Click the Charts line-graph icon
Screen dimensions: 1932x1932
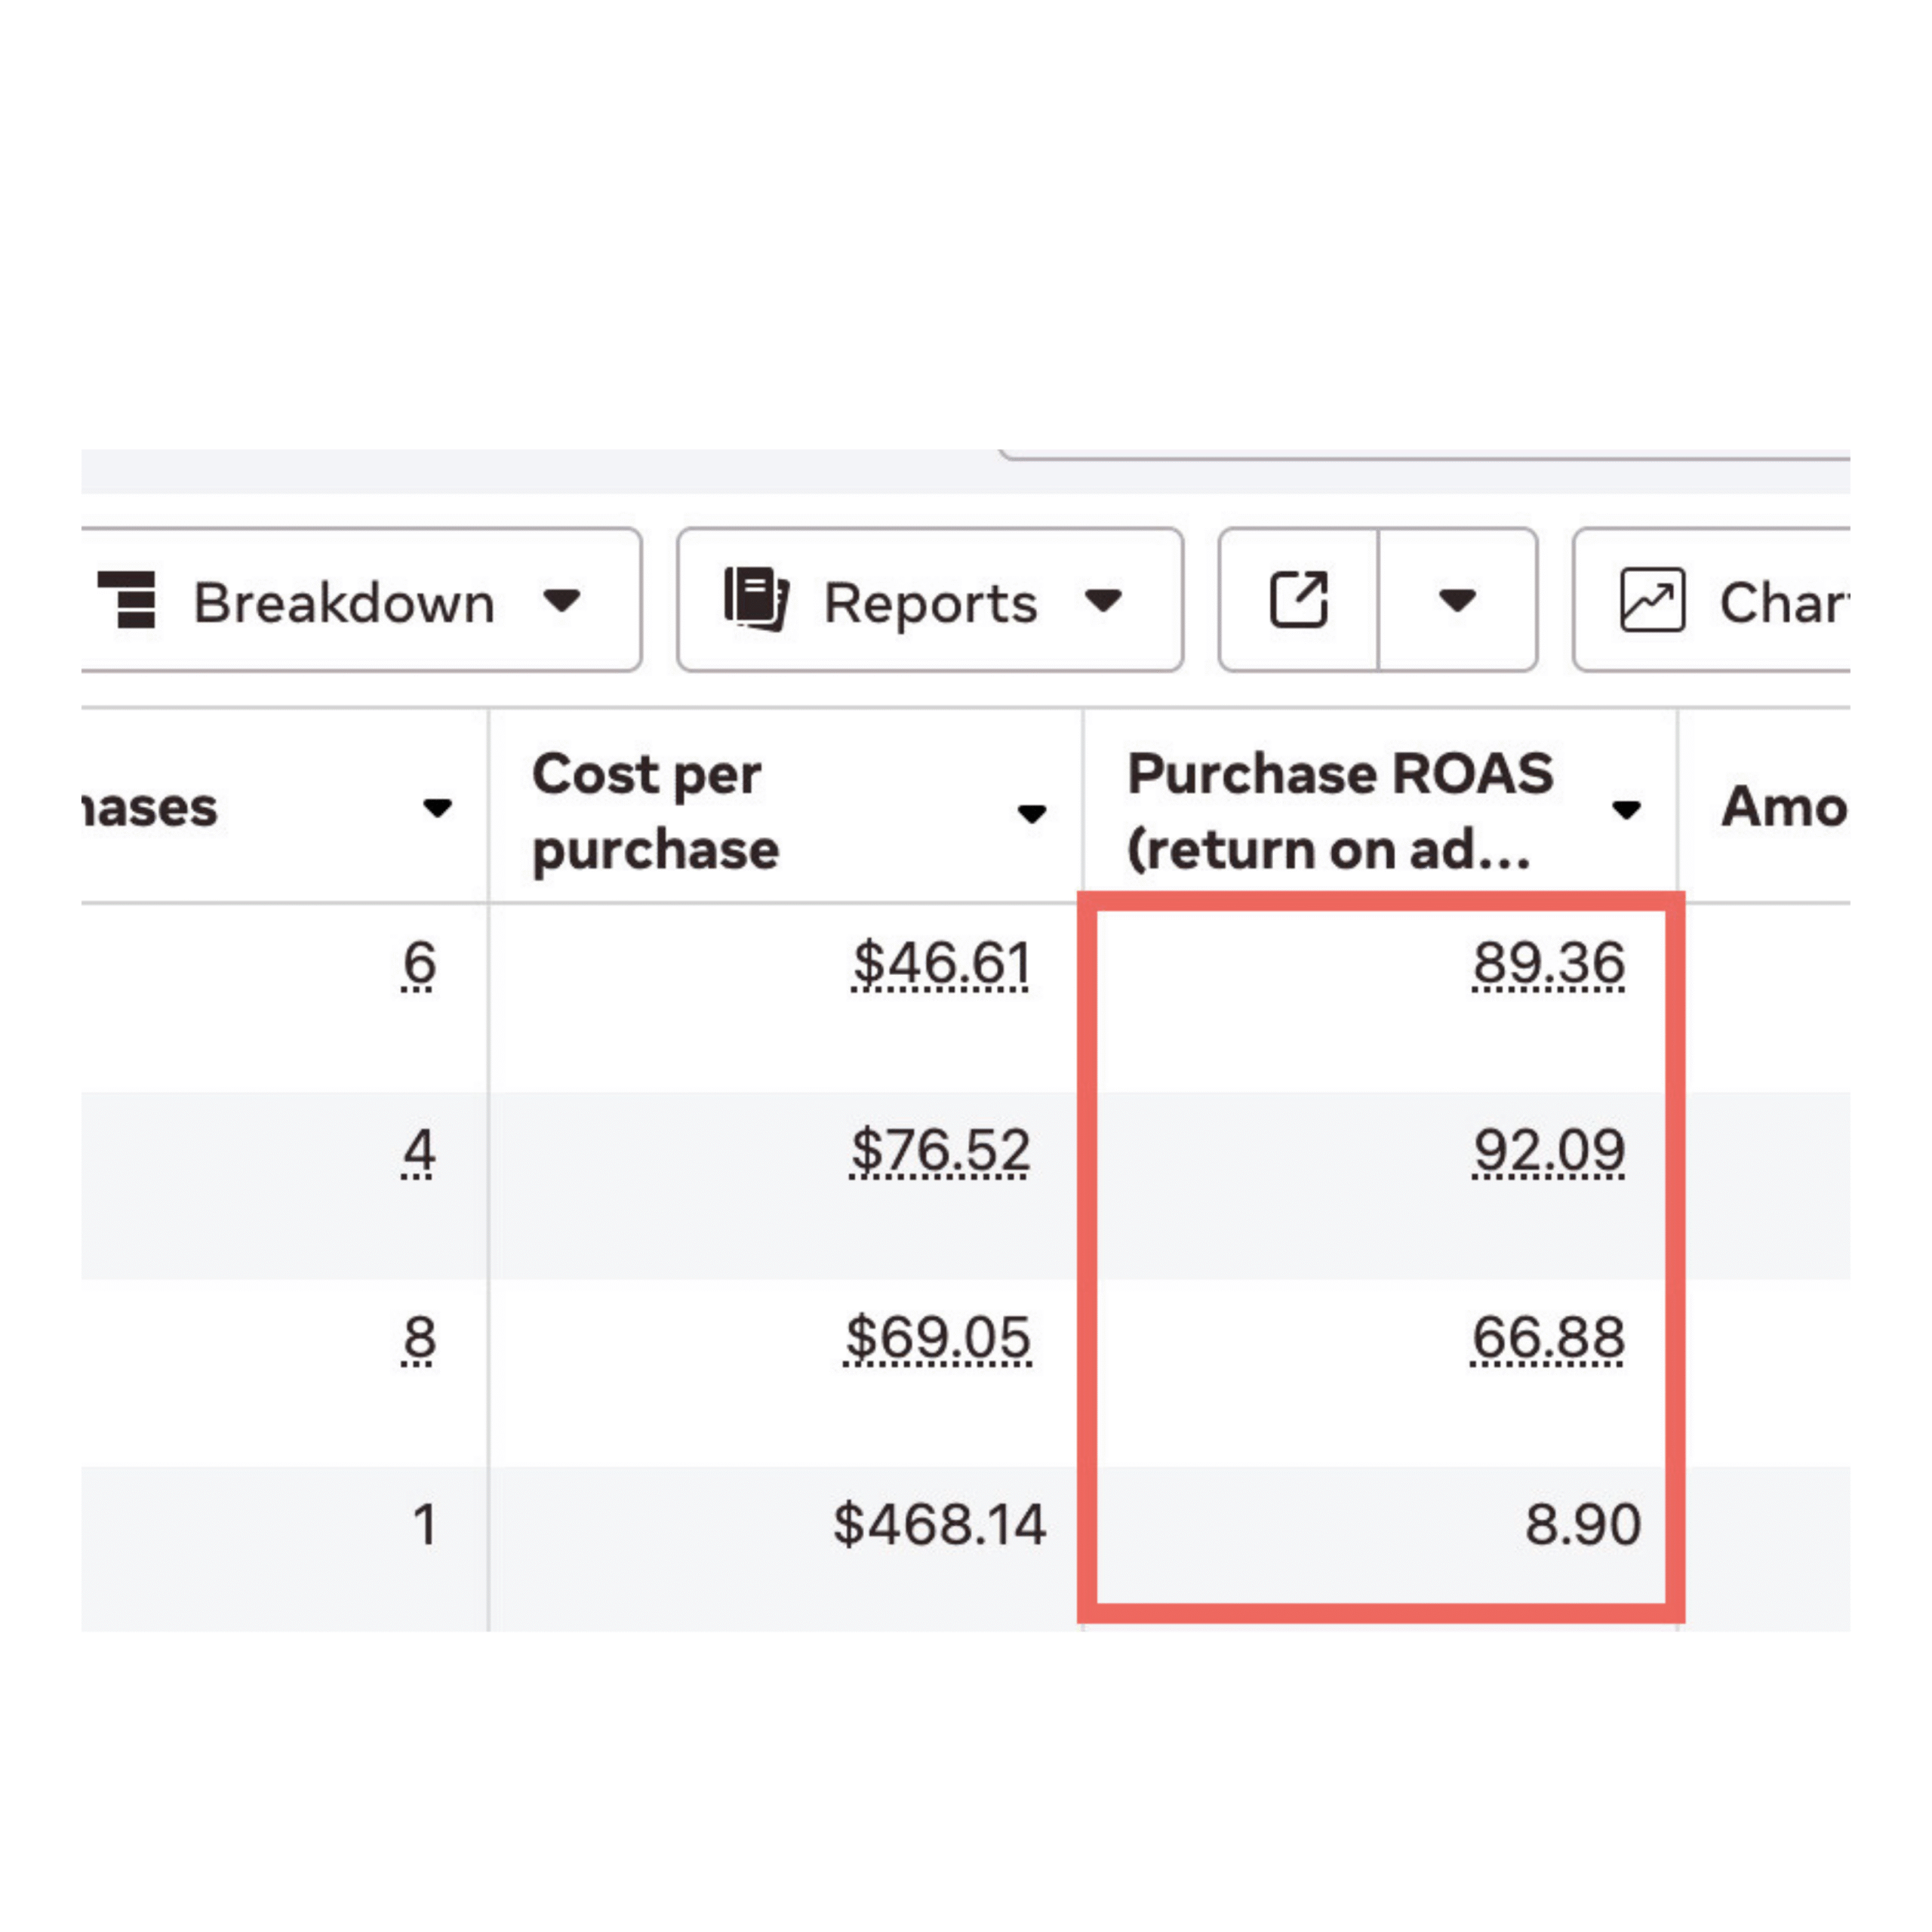pyautogui.click(x=1652, y=600)
